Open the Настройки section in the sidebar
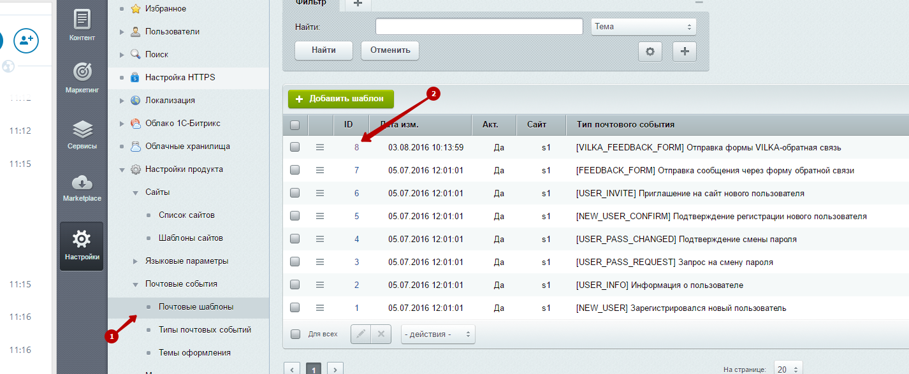This screenshot has width=909, height=374. pyautogui.click(x=82, y=246)
